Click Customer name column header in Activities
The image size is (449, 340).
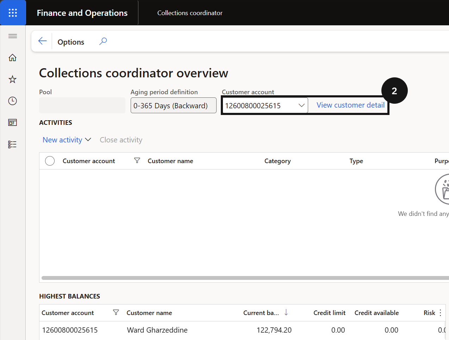[x=170, y=161]
